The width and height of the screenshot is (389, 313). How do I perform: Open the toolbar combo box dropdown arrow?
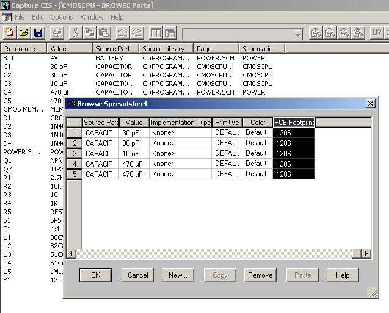tap(297, 35)
